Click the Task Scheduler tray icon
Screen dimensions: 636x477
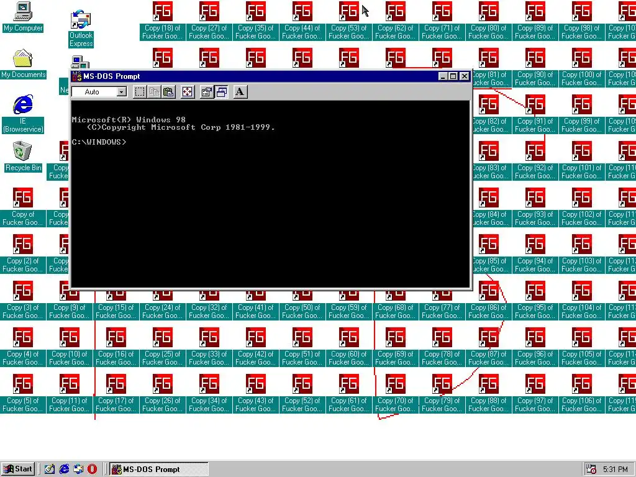tap(591, 470)
